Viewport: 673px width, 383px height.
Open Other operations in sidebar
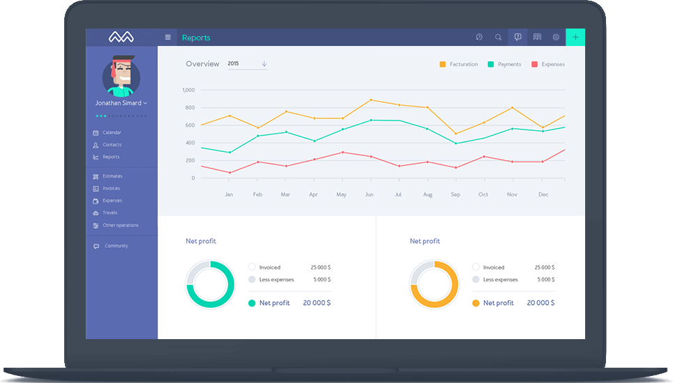click(120, 225)
